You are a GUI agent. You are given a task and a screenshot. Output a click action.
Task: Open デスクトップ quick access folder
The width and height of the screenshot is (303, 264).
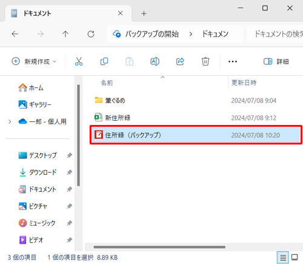(x=38, y=155)
